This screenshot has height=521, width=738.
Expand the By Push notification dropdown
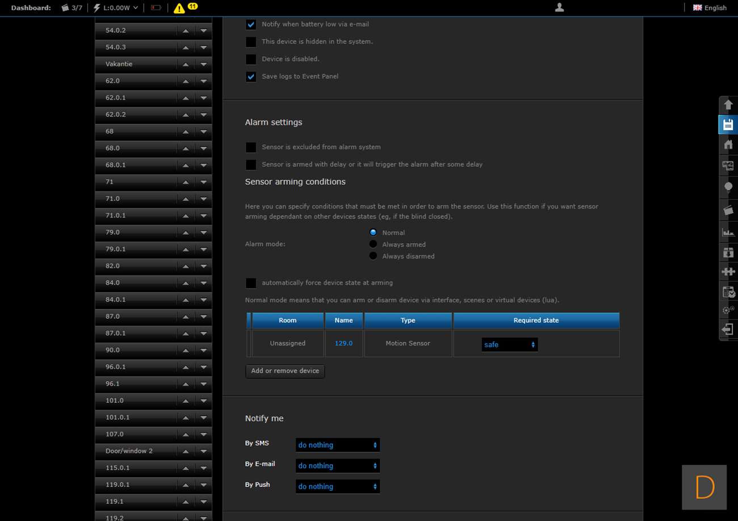tap(337, 487)
